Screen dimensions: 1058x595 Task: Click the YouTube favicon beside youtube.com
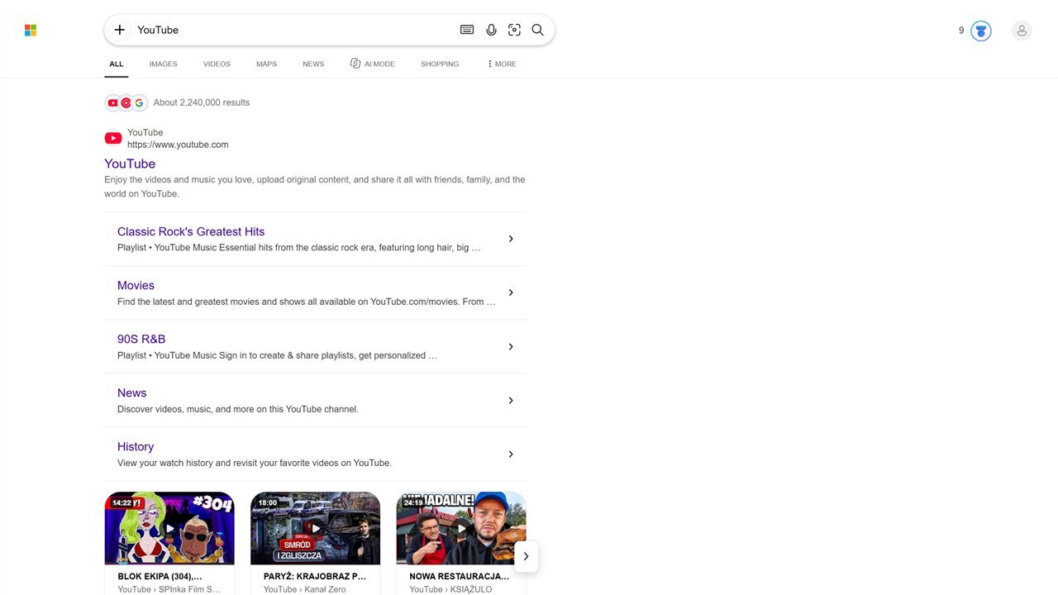tap(113, 138)
